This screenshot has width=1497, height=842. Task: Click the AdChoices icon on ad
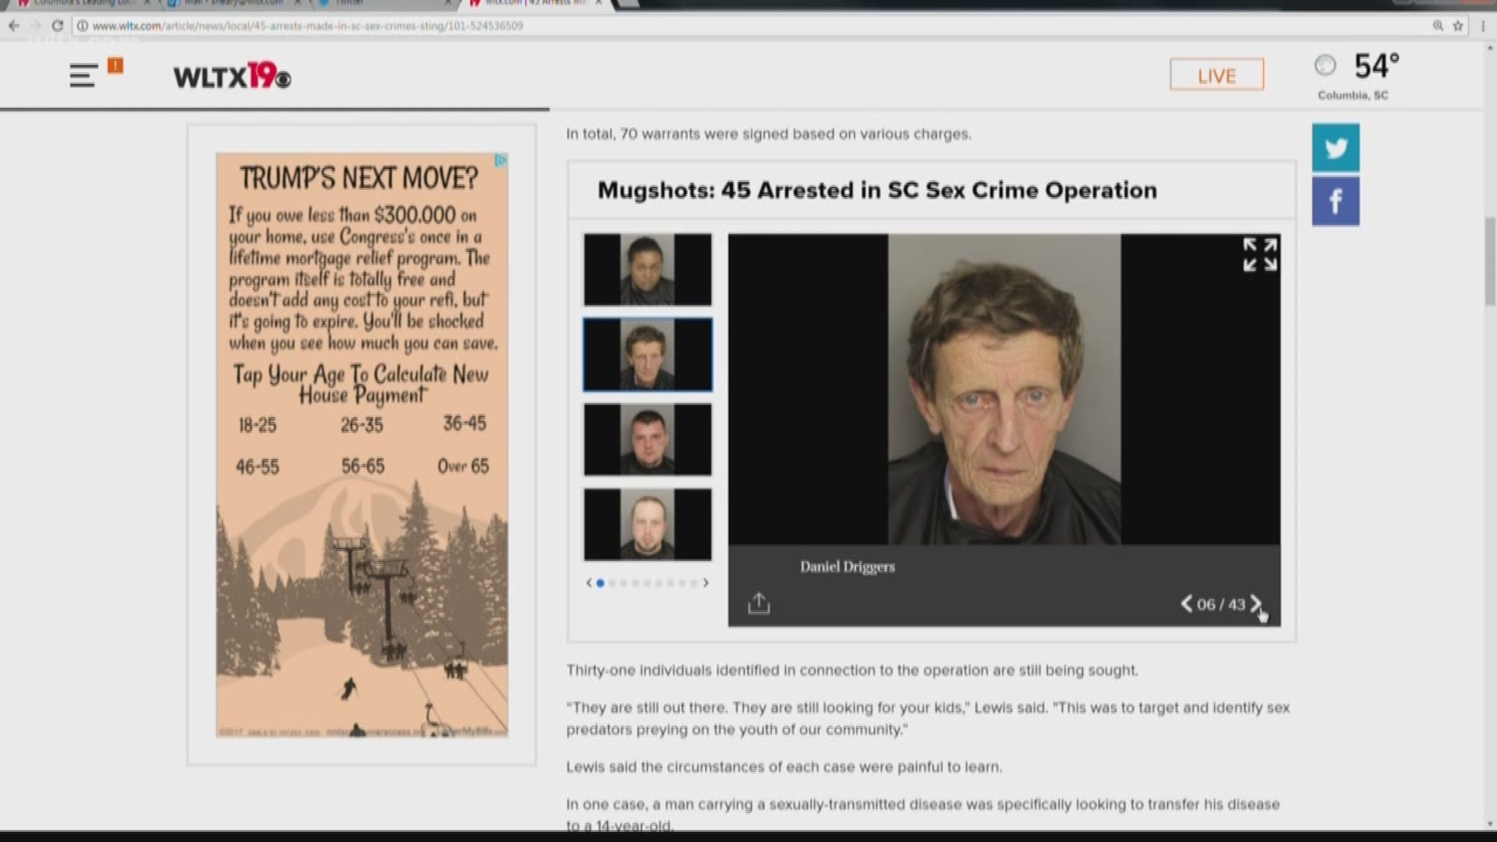coord(501,160)
